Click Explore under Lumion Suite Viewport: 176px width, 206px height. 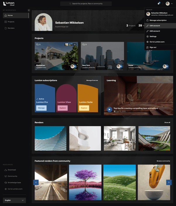point(84,108)
